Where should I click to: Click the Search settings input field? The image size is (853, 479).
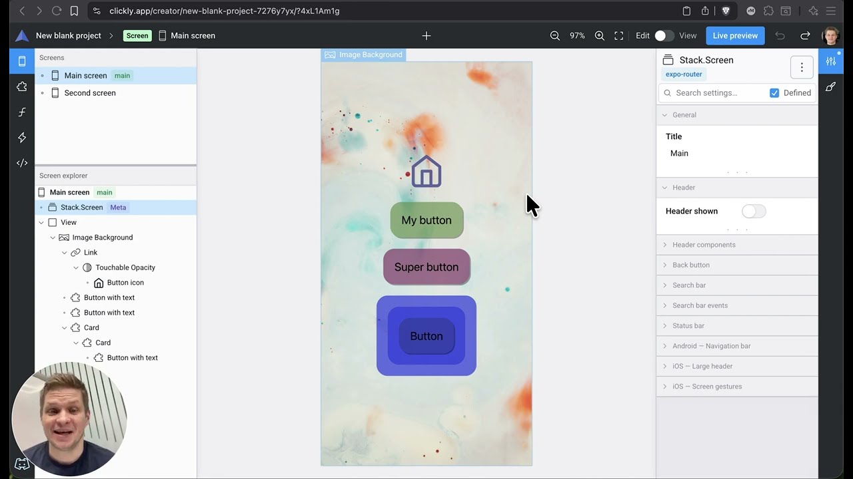tap(713, 93)
